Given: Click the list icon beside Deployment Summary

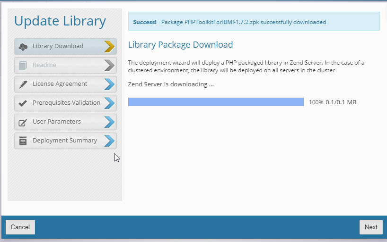Looking at the screenshot, I should [23, 141].
